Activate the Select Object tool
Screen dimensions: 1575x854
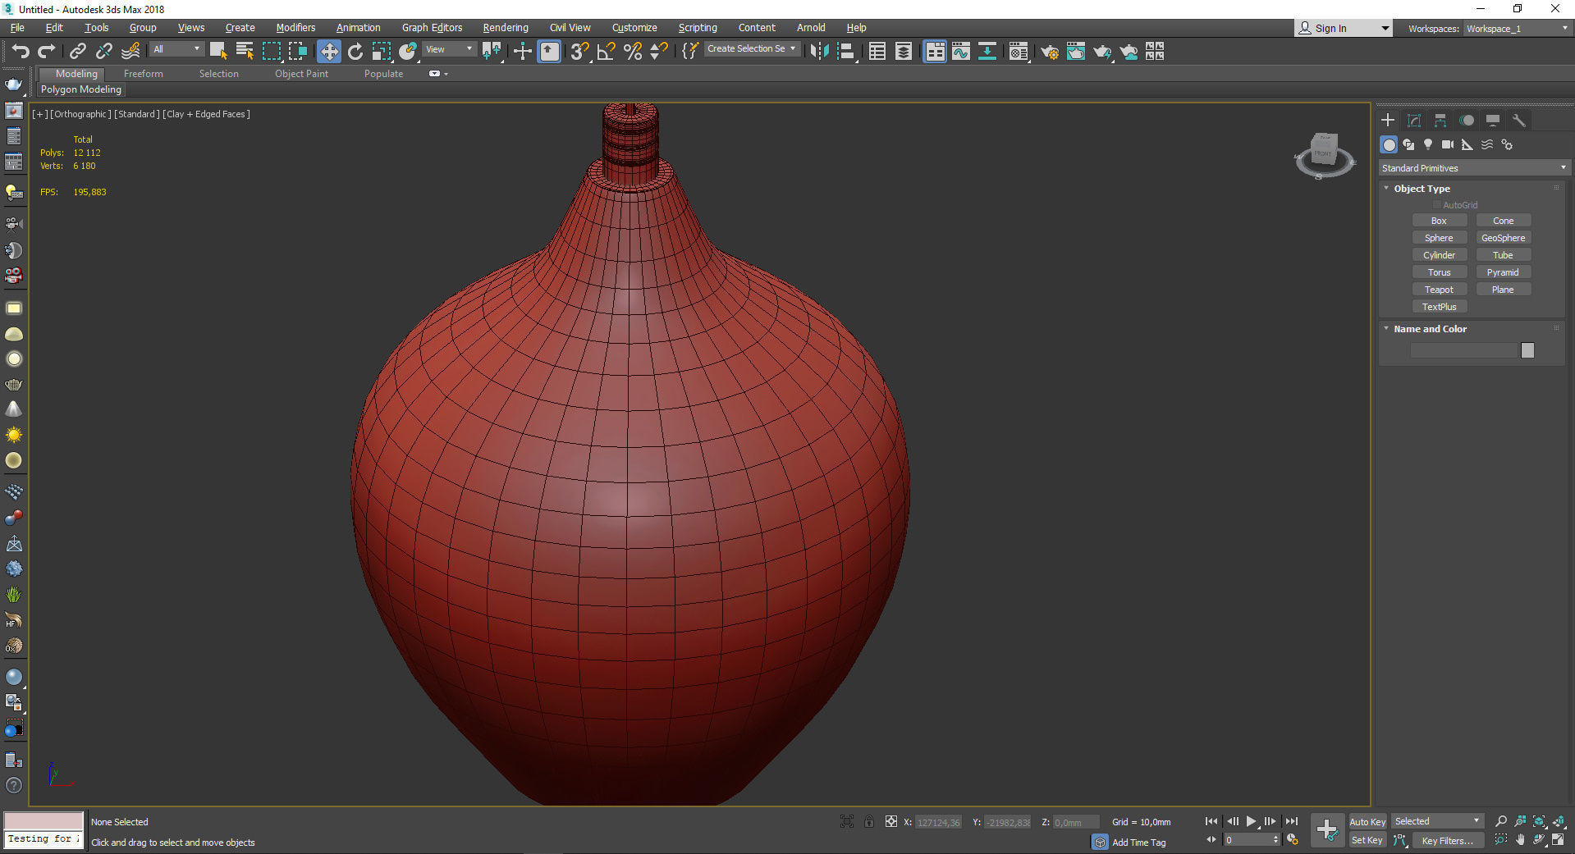(218, 52)
